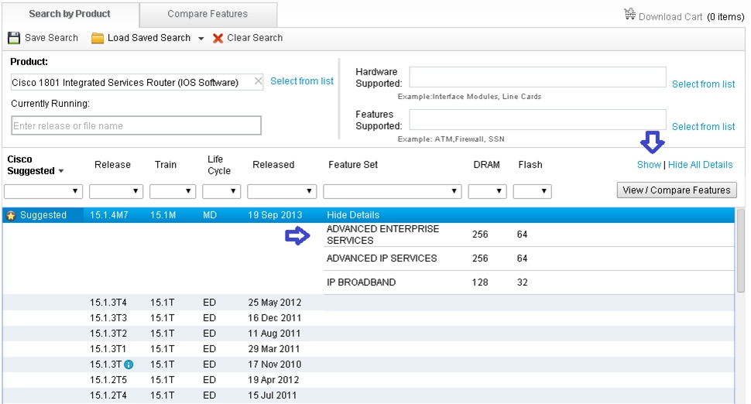The image size is (751, 404).
Task: Select release 15.1.2T4
Action: click(x=108, y=395)
